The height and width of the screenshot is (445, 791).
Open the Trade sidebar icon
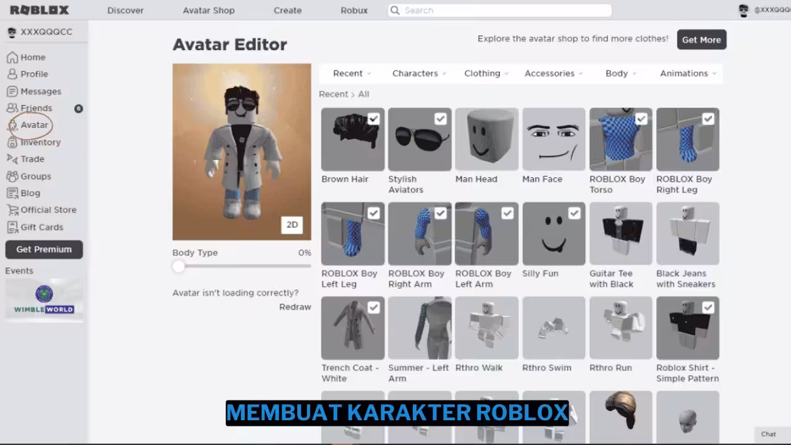coord(12,159)
